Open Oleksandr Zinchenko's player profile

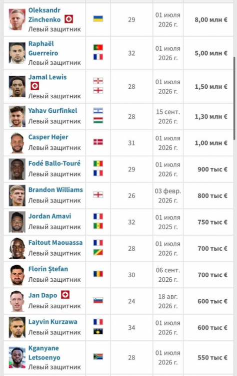44,15
